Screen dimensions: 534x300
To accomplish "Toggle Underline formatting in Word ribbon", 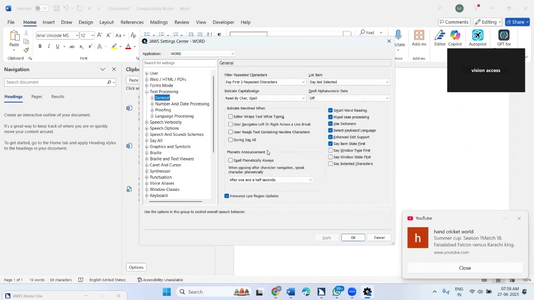I will [58, 46].
